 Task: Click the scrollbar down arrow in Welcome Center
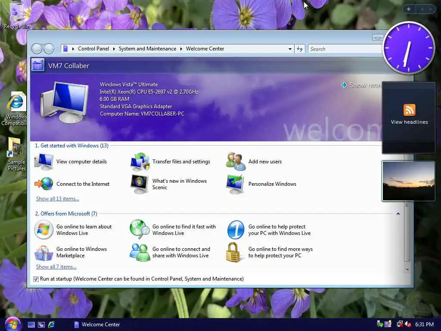coord(407,270)
